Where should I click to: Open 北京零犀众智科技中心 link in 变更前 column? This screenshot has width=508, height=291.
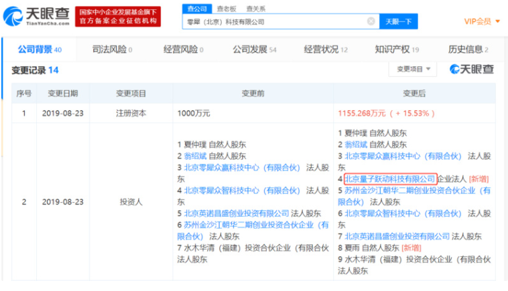pos(242,191)
